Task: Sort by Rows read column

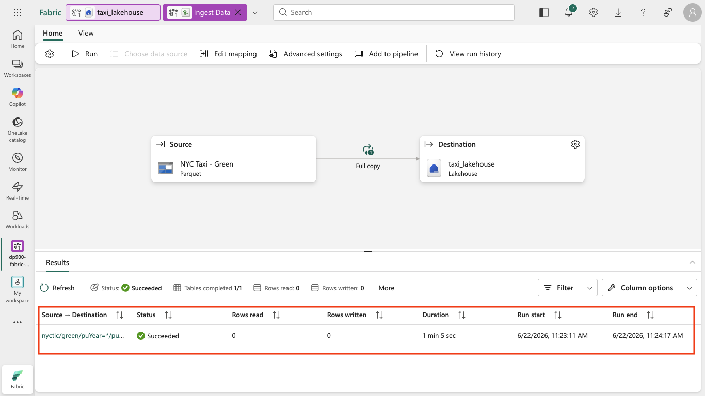Action: click(276, 315)
